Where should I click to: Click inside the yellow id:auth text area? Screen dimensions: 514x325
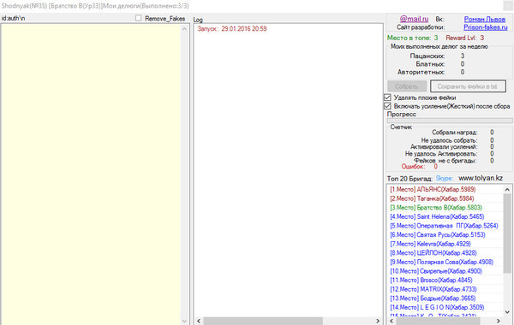[91, 174]
